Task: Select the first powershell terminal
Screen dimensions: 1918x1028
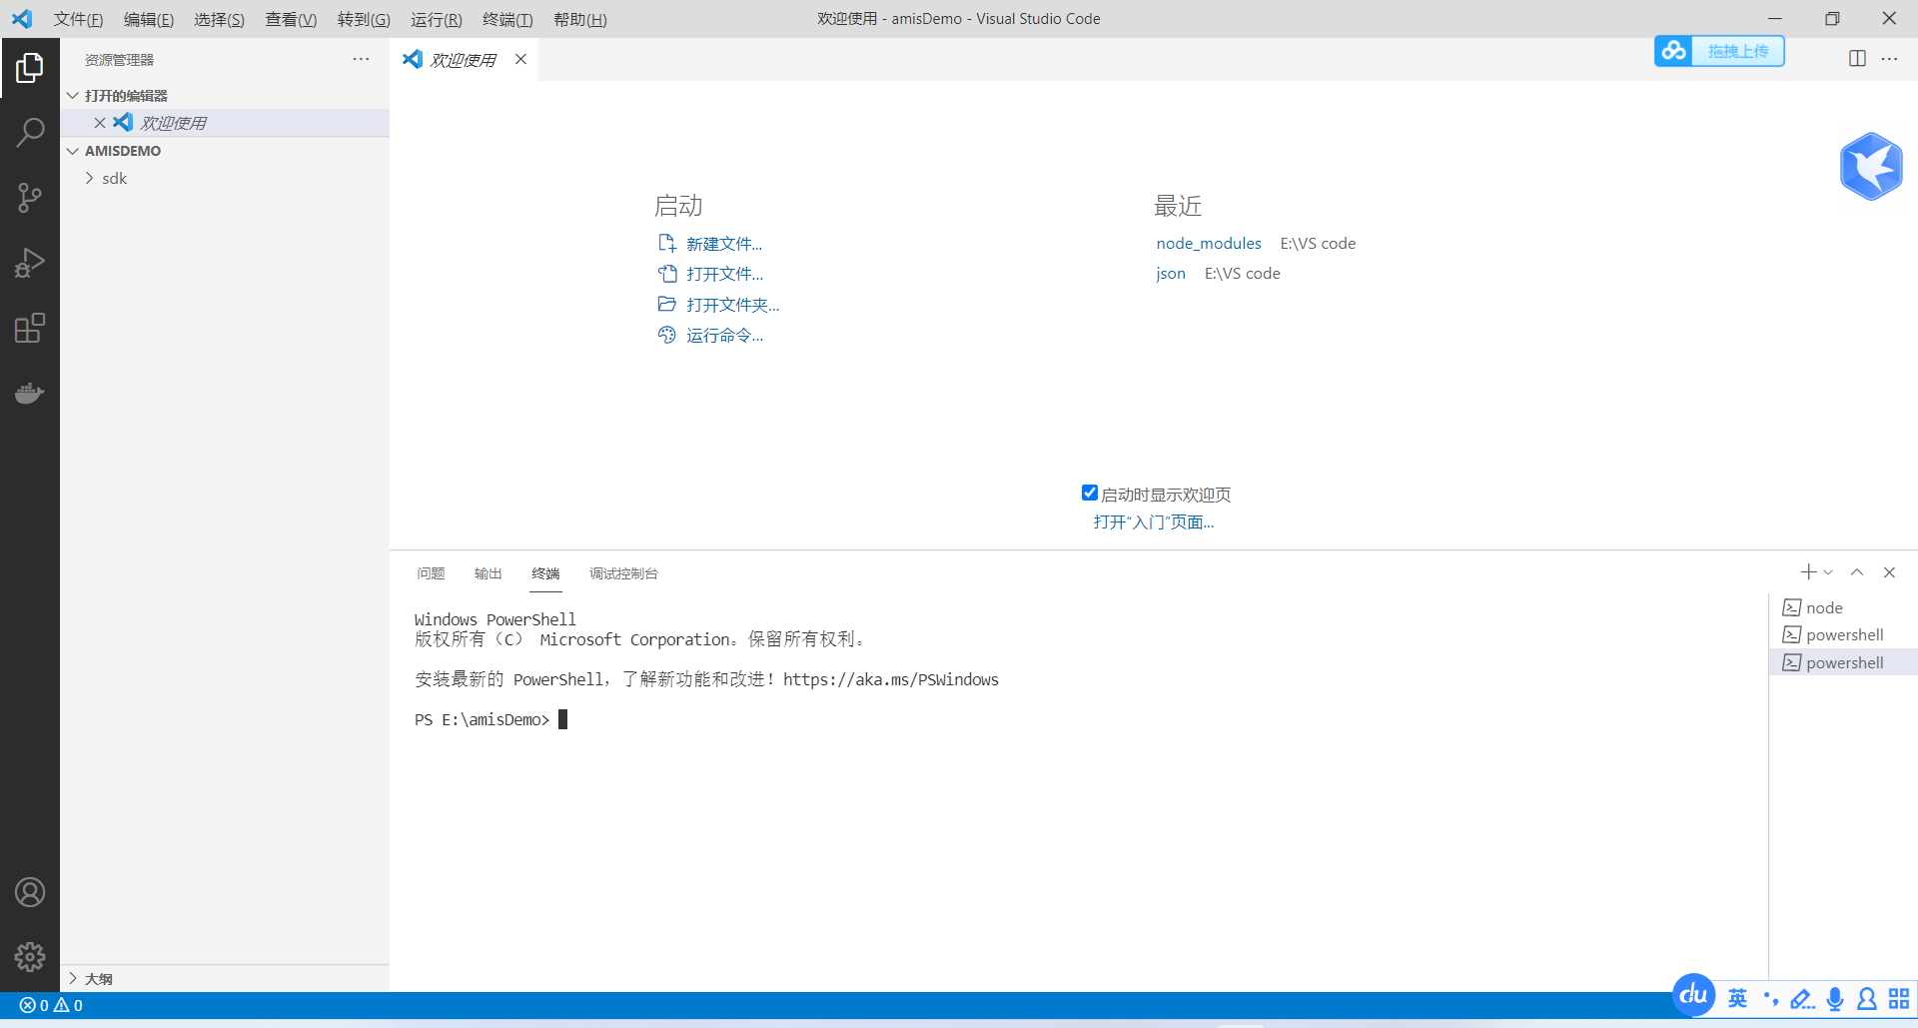Action: pos(1843,634)
